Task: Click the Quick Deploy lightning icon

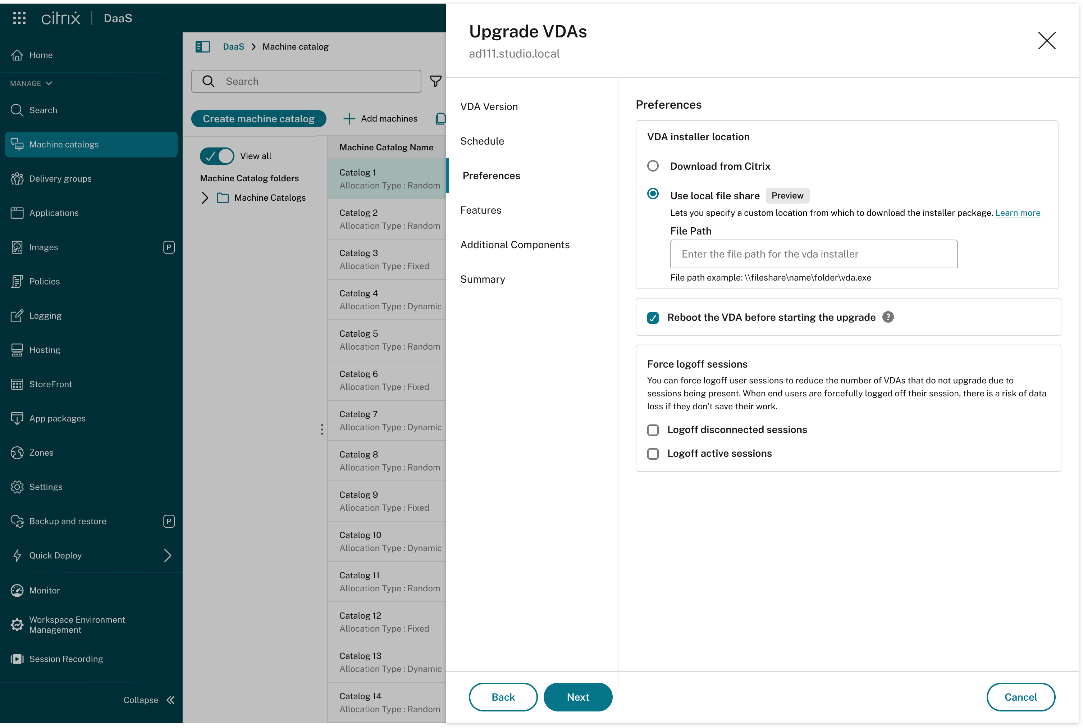Action: [17, 556]
